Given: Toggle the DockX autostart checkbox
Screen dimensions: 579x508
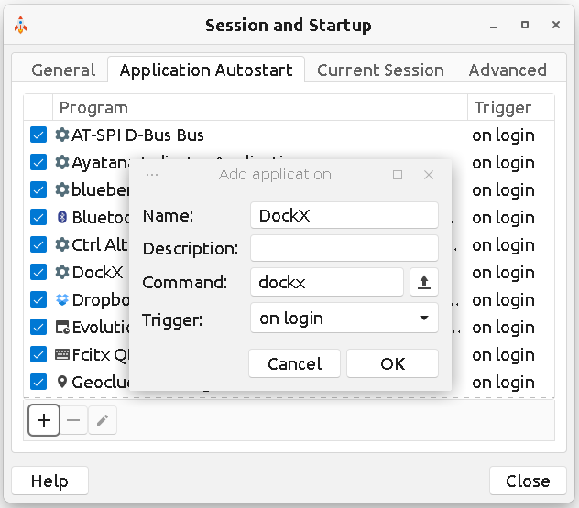Looking at the screenshot, I should (x=38, y=273).
